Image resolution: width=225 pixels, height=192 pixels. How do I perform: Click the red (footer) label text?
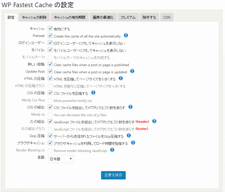point(142,129)
